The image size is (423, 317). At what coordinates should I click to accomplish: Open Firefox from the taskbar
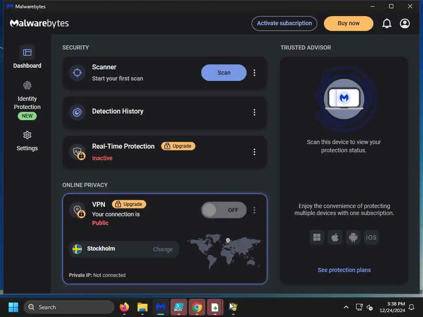[x=124, y=307]
